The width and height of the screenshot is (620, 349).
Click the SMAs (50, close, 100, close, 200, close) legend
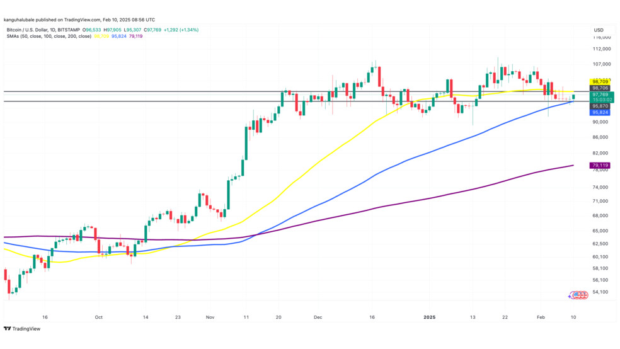click(49, 37)
